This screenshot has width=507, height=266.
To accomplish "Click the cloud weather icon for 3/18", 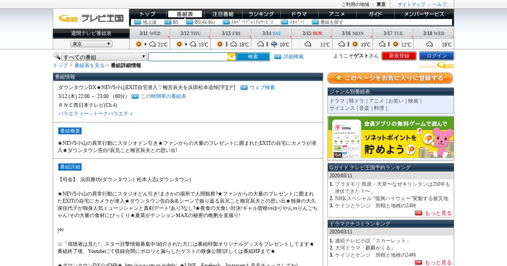I will 430,44.
